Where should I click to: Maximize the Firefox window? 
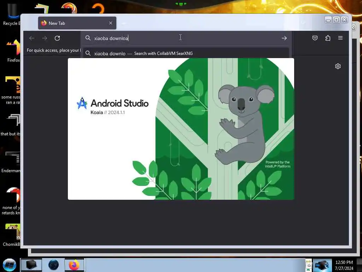click(337, 20)
